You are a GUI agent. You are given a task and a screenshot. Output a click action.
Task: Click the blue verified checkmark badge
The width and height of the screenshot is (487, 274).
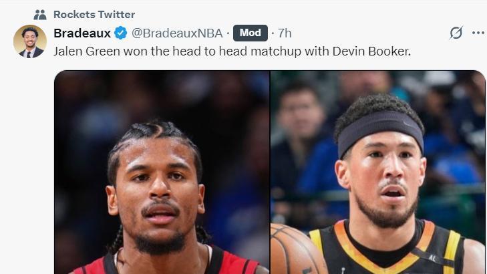pyautogui.click(x=120, y=33)
